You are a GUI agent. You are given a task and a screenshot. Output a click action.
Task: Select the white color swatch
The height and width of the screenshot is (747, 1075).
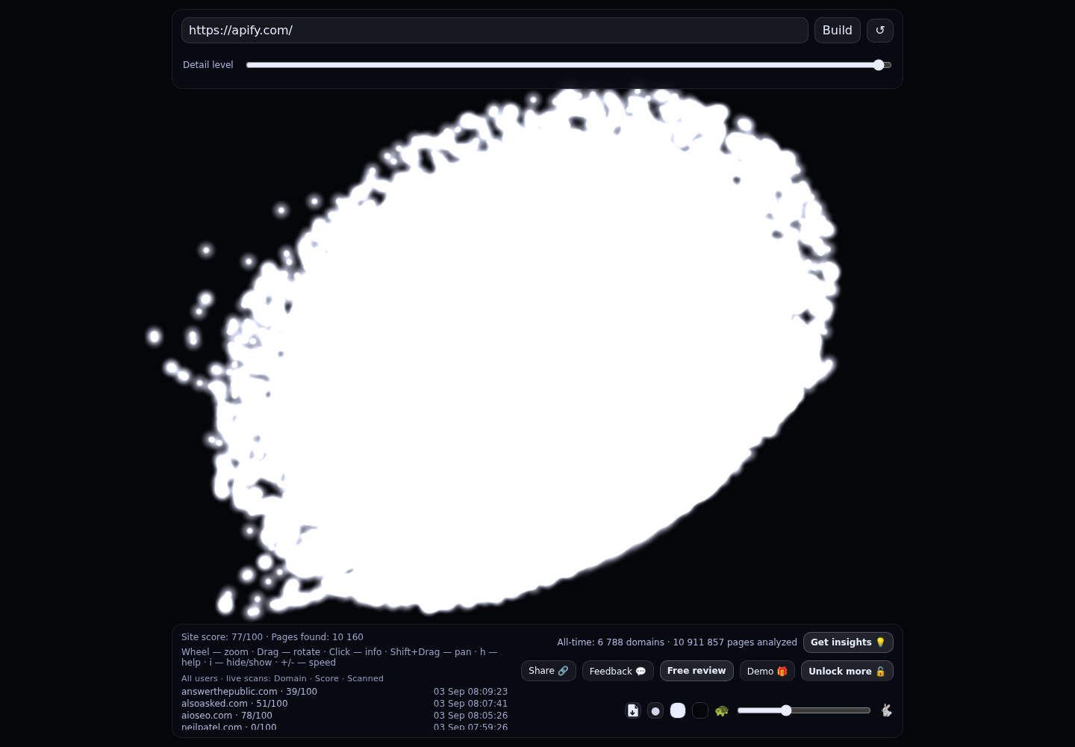coord(678,710)
